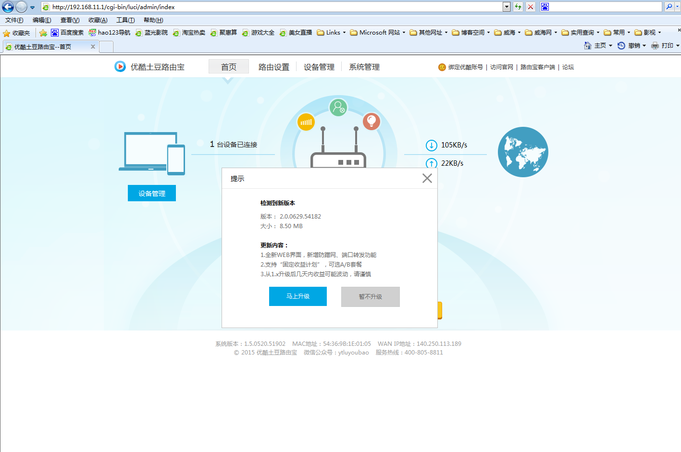Click the 绑定优酷账号 link
Screen dimensions: 681x452
point(466,67)
